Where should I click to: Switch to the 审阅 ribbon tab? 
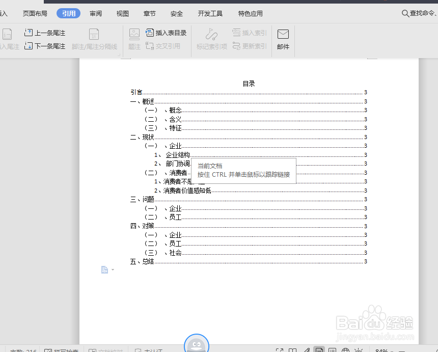(x=95, y=13)
